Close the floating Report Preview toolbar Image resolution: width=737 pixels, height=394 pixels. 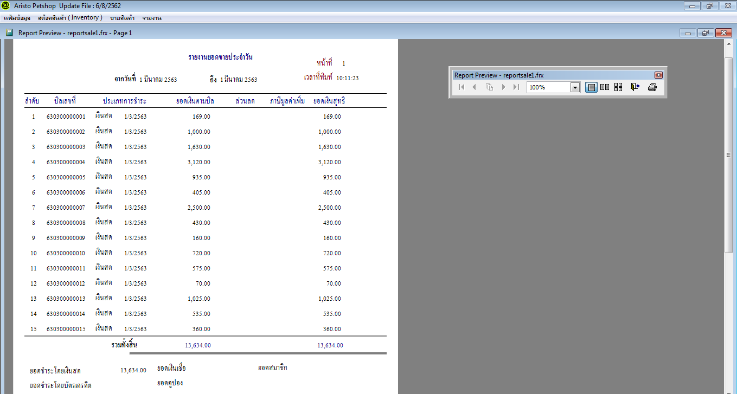click(658, 75)
